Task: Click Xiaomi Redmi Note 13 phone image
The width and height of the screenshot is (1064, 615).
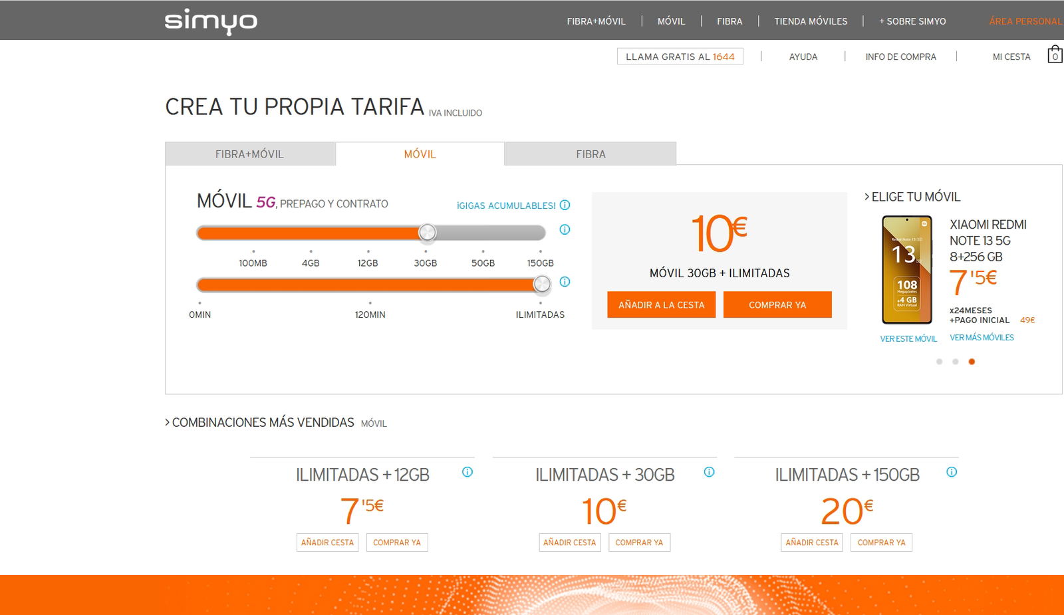Action: click(x=907, y=270)
